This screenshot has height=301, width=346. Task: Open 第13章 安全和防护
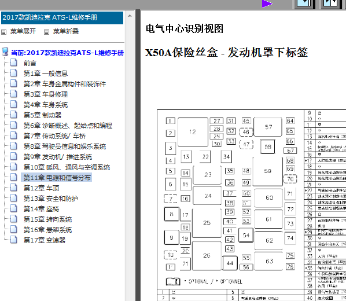51,199
